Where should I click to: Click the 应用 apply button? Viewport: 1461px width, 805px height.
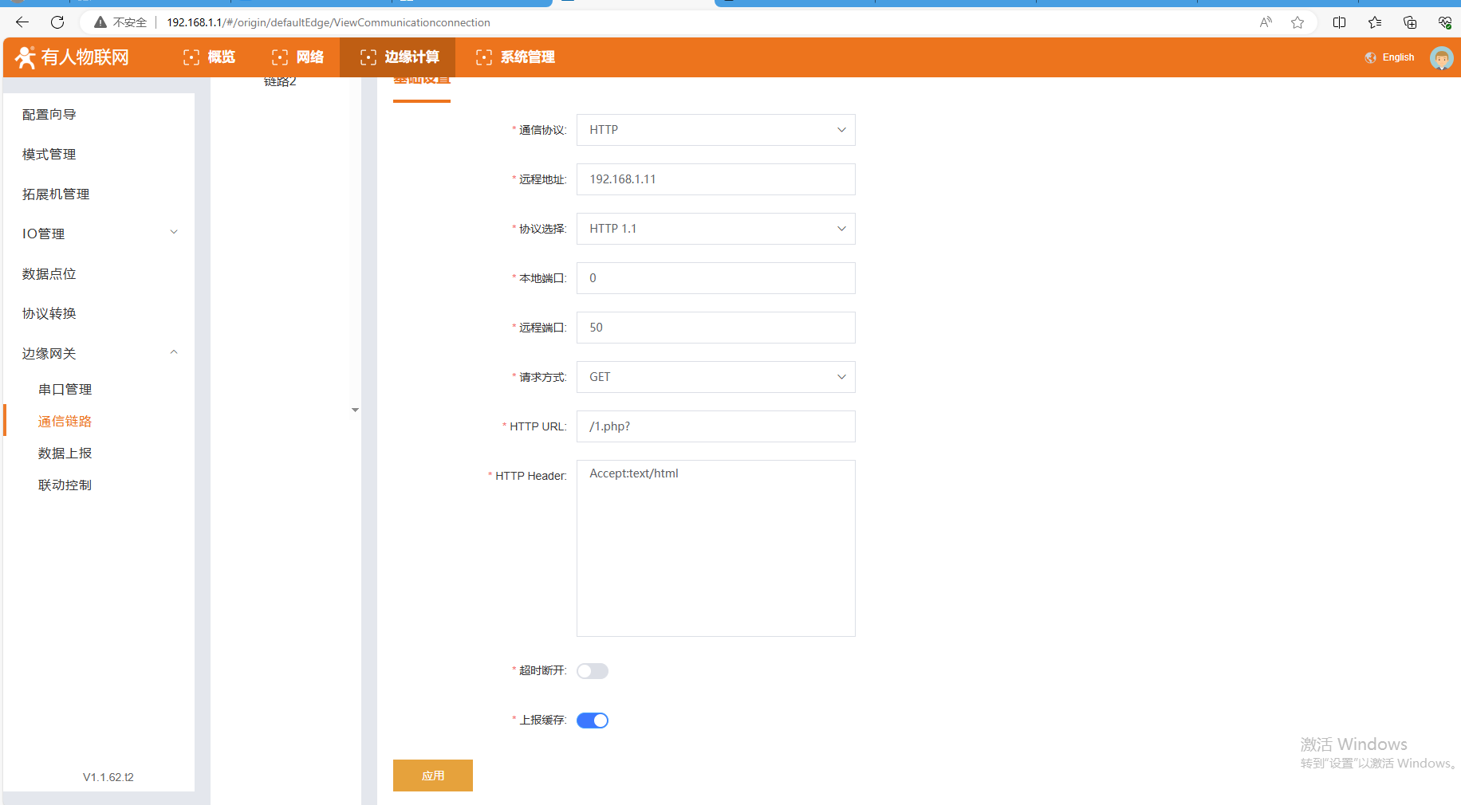433,776
